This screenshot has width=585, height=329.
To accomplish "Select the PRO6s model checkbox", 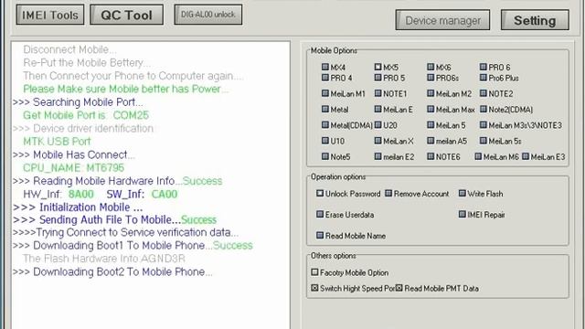I will tap(431, 78).
